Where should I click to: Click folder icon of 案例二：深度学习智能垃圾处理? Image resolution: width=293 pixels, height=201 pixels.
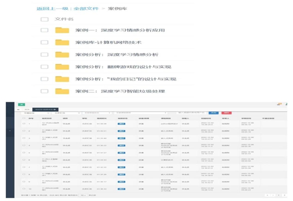[62, 91]
